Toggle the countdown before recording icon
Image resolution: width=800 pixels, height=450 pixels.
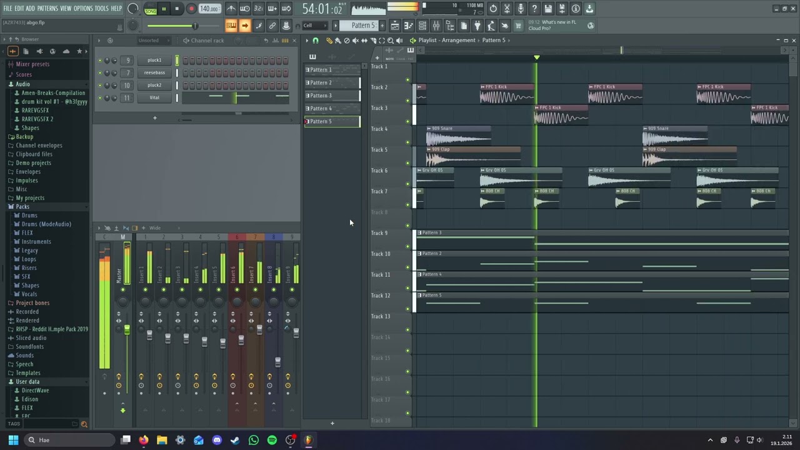(x=259, y=9)
